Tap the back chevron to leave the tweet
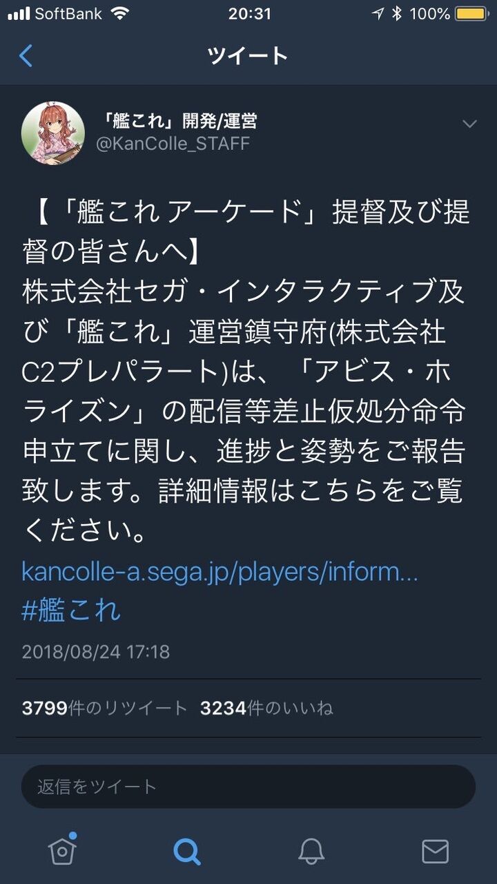Screen dimensions: 497x884 tap(26, 56)
